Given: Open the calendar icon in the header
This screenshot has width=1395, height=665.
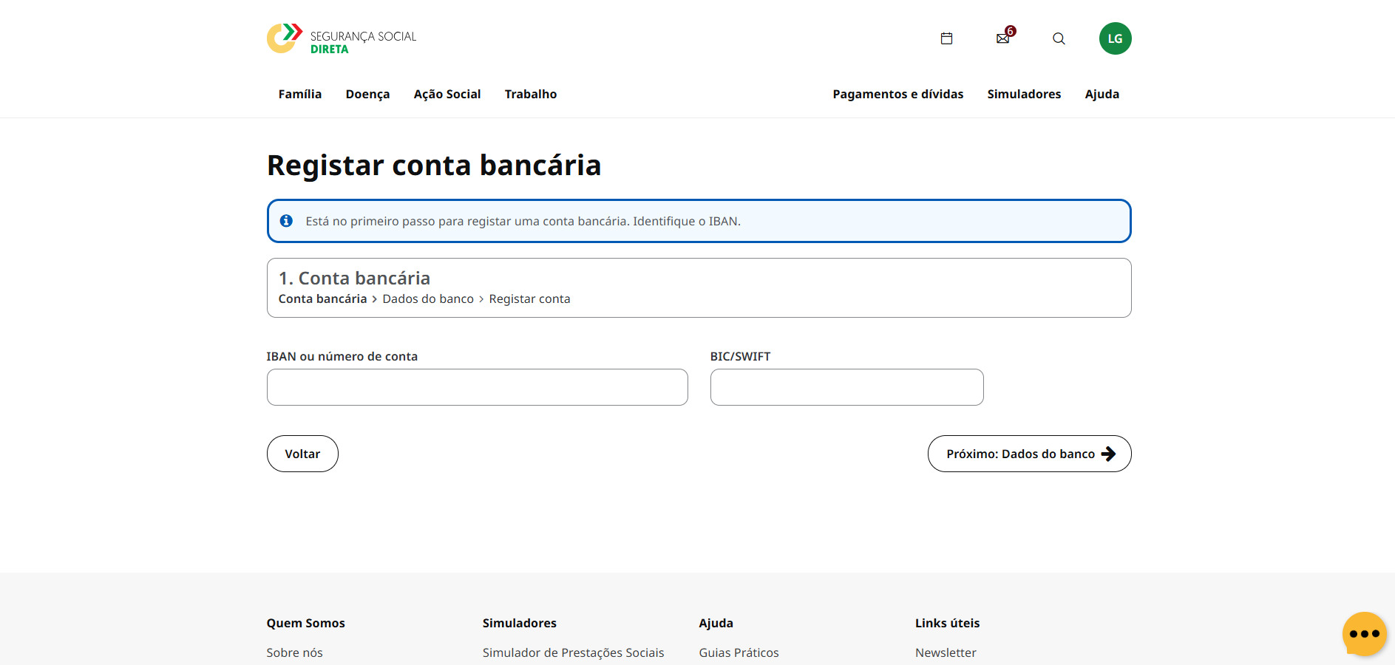Looking at the screenshot, I should (946, 38).
